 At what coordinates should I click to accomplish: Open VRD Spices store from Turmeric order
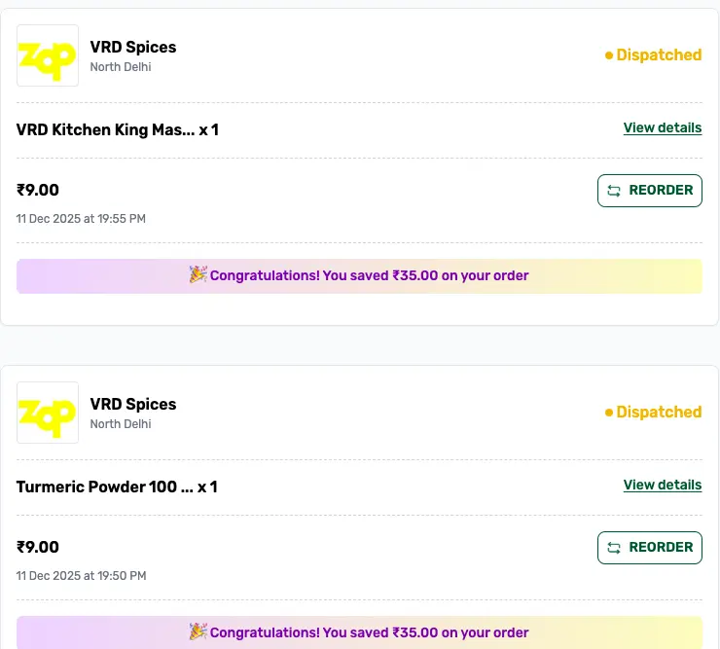point(133,404)
